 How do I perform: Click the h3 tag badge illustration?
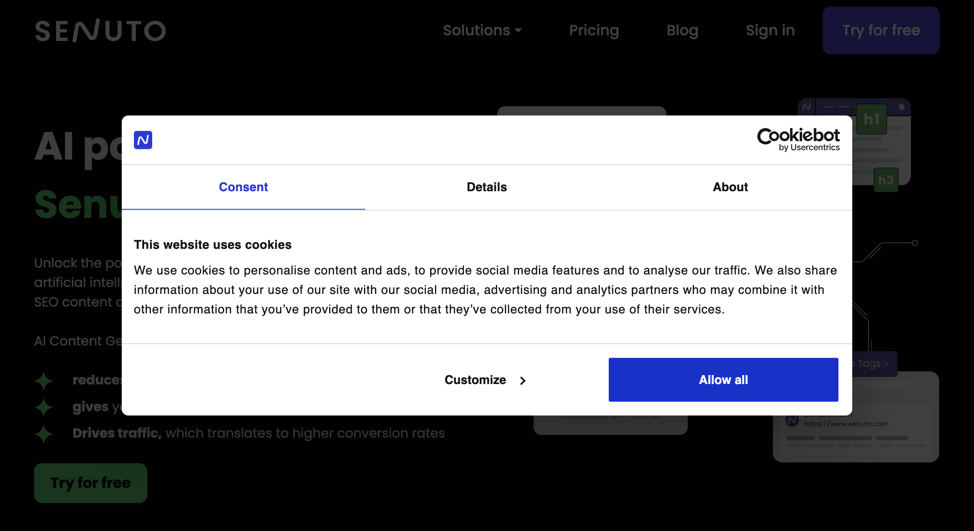click(x=886, y=180)
